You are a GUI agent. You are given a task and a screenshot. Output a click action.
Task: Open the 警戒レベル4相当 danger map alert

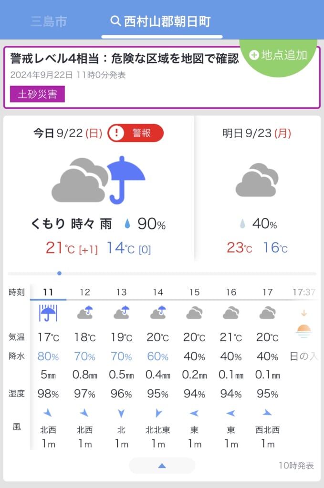[125, 58]
